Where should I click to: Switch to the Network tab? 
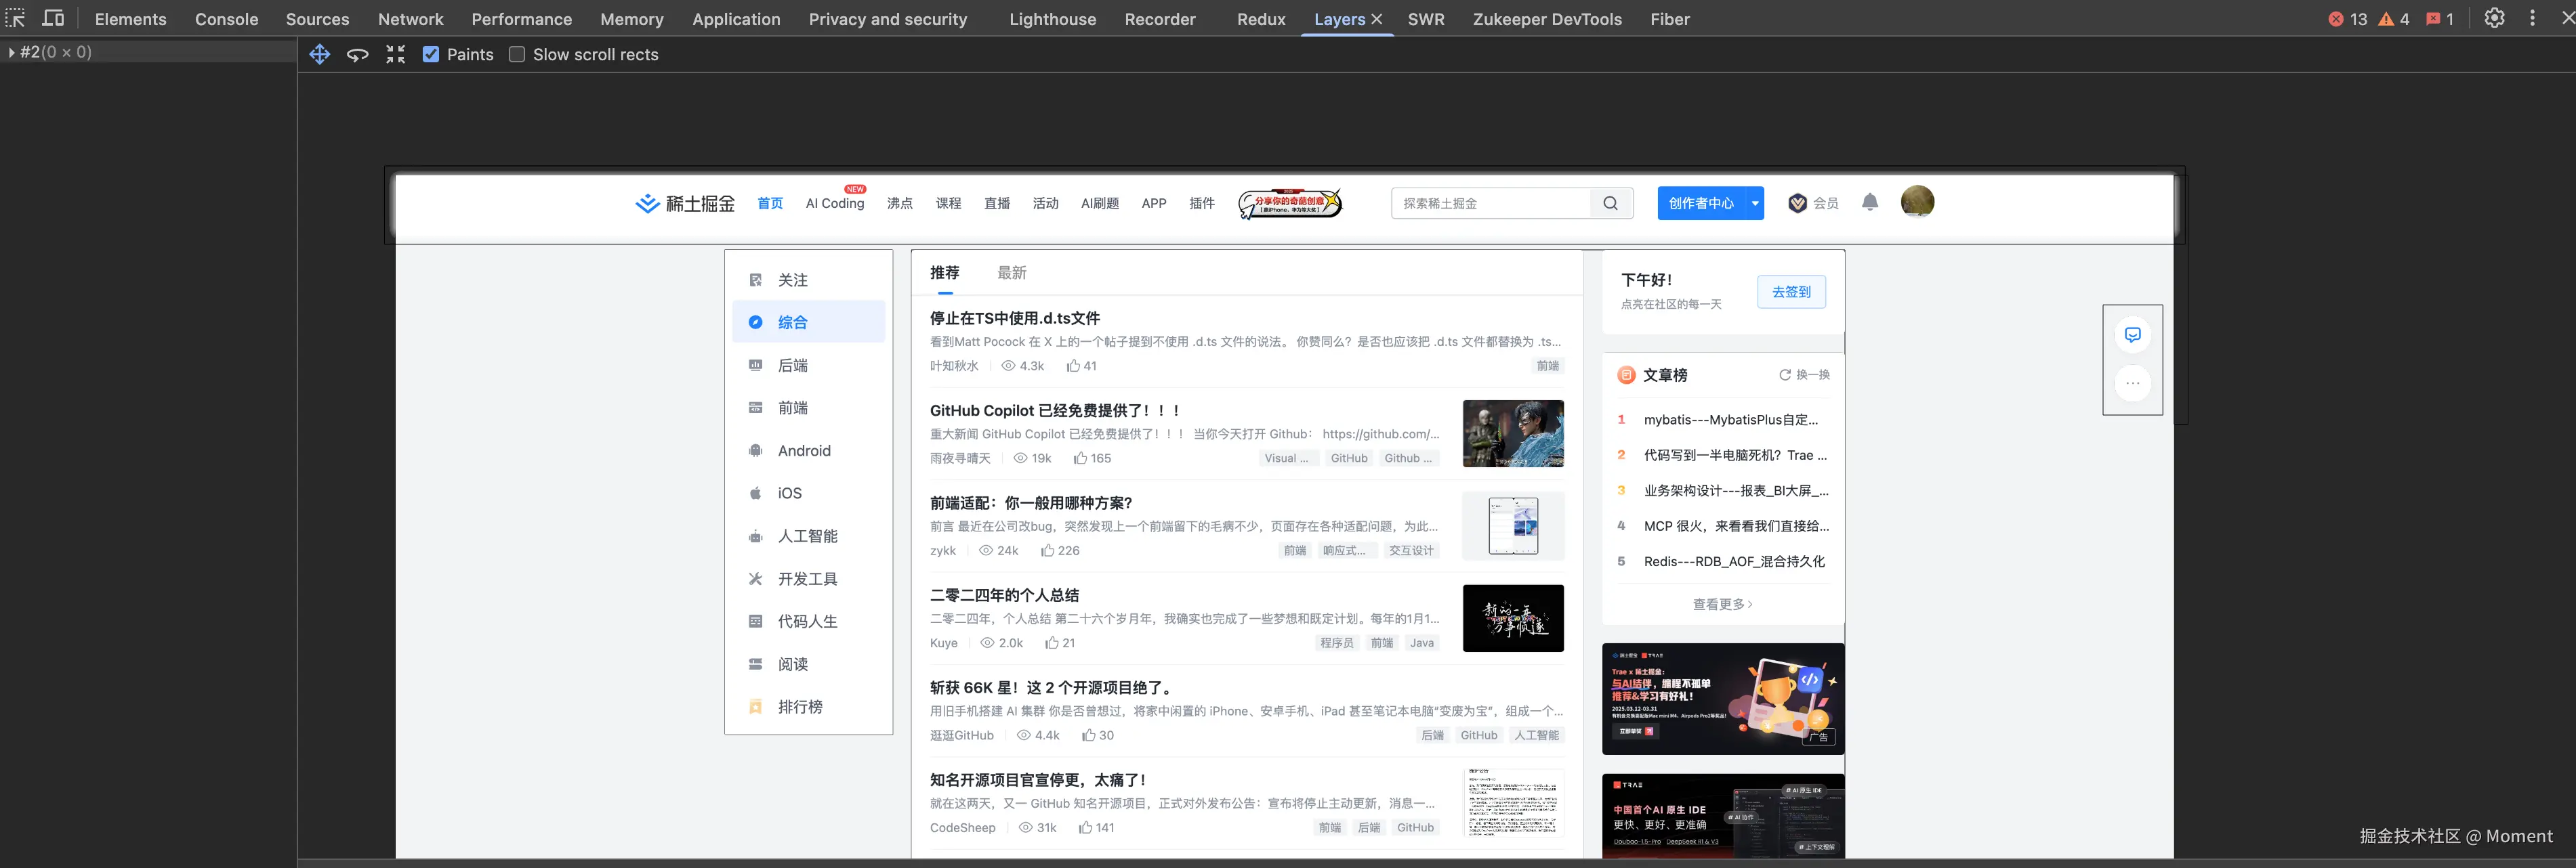click(410, 19)
